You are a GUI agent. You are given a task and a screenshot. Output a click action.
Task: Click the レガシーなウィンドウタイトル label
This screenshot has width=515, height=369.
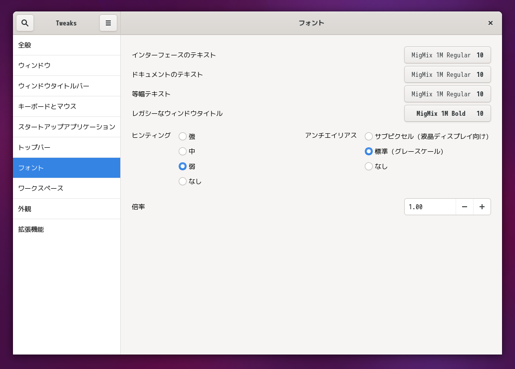click(177, 113)
